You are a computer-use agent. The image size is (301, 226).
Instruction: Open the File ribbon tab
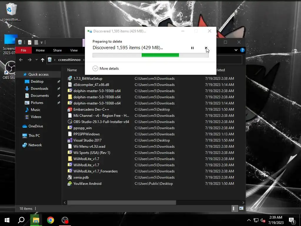(24, 50)
